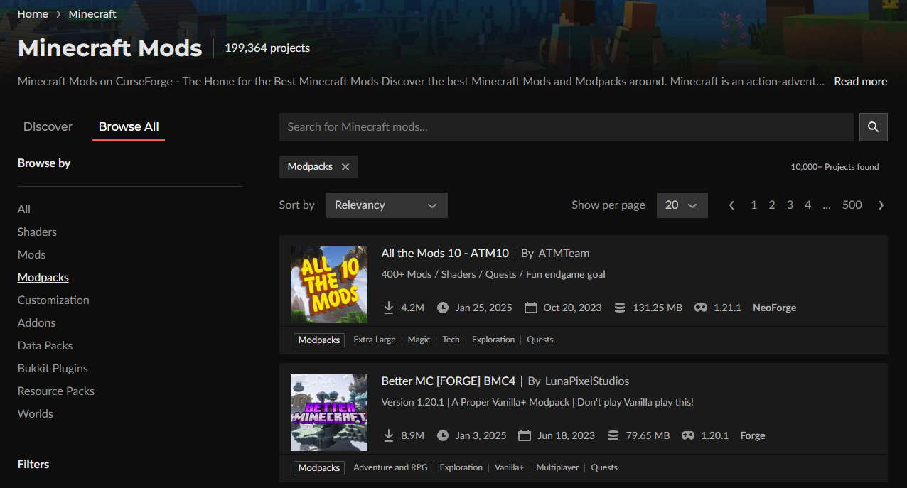
Task: Click the Minecraft breadcrumb link
Action: point(92,14)
